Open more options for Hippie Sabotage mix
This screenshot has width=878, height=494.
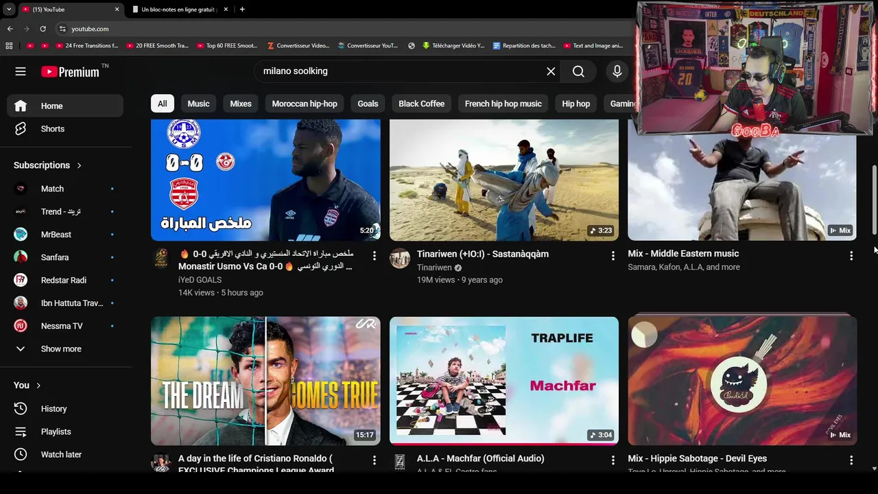pos(851,460)
